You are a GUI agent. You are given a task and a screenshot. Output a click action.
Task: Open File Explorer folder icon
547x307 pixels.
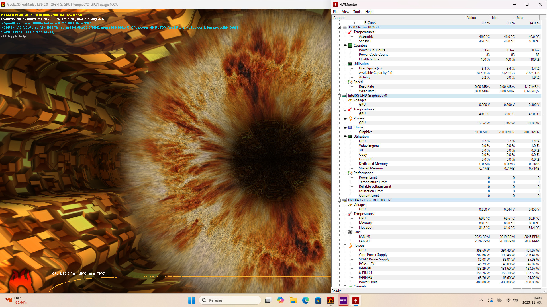click(293, 300)
